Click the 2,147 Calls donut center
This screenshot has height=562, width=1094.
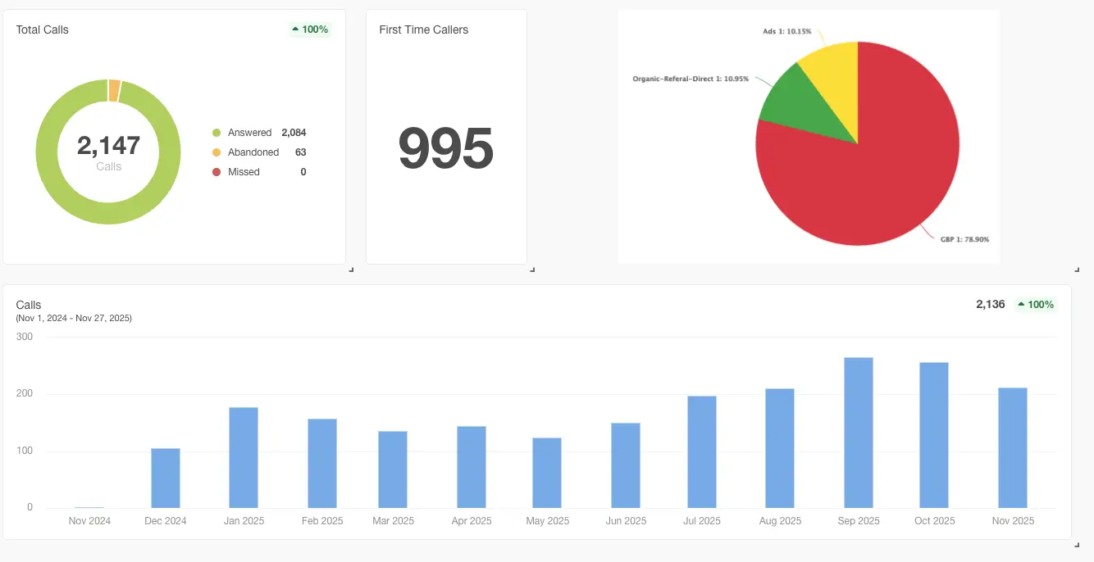(x=108, y=152)
